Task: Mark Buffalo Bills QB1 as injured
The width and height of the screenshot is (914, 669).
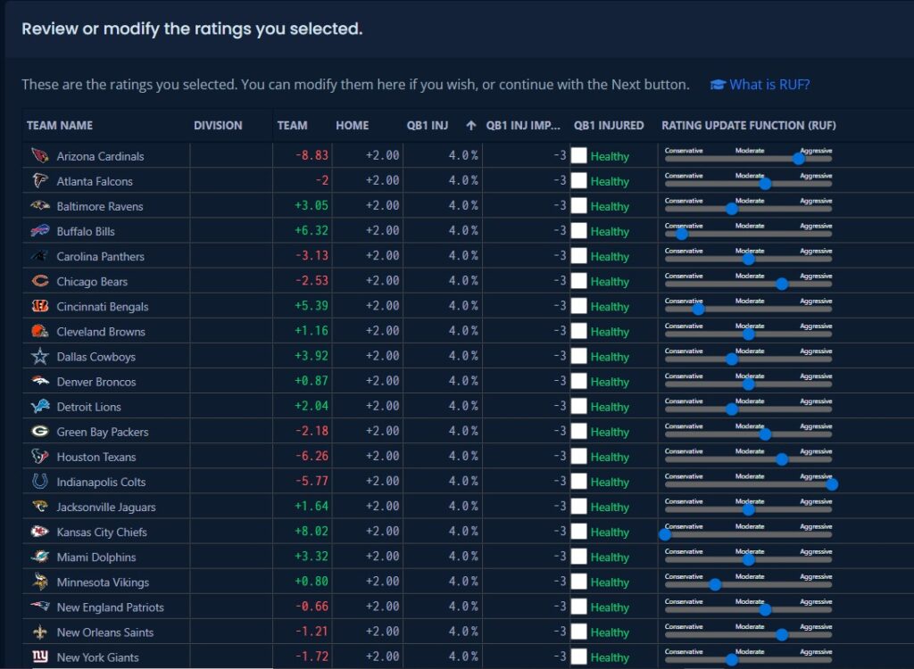Action: (578, 231)
